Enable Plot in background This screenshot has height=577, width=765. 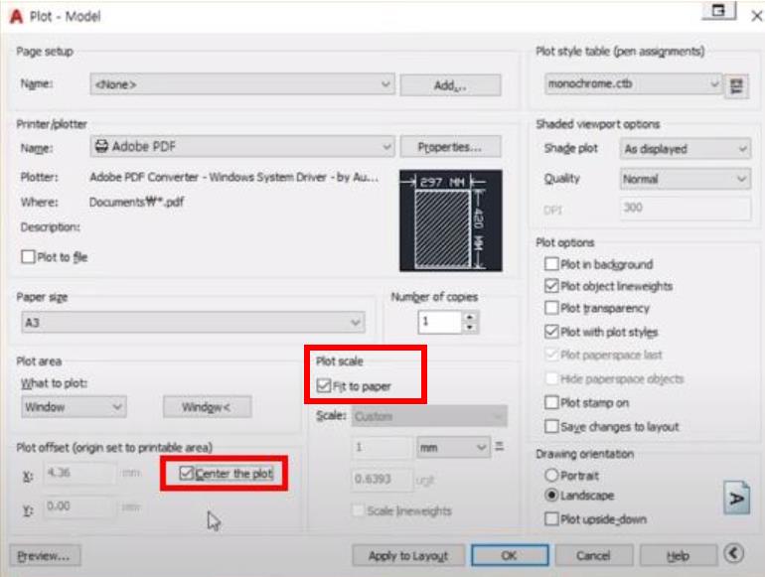[x=551, y=264]
